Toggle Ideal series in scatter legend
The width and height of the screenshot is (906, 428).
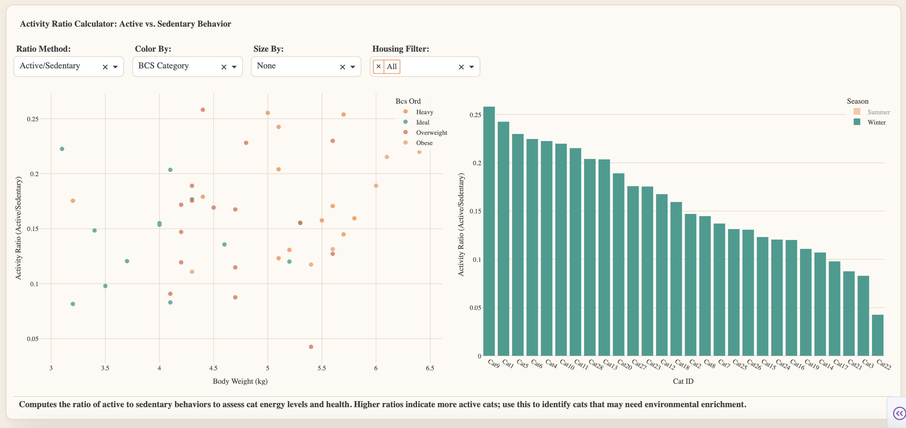click(422, 122)
